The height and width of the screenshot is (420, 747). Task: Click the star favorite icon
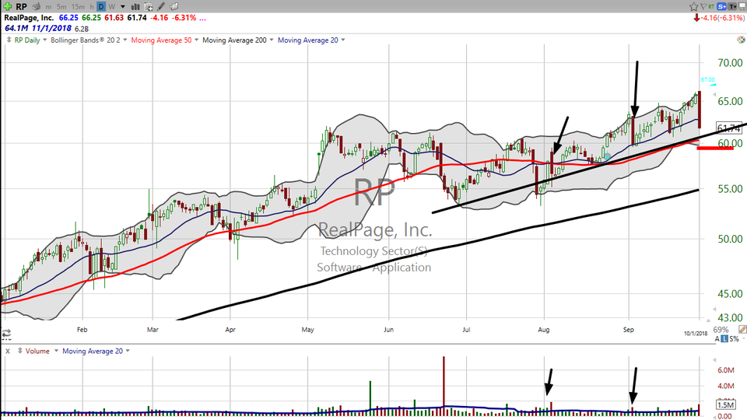pyautogui.click(x=694, y=6)
